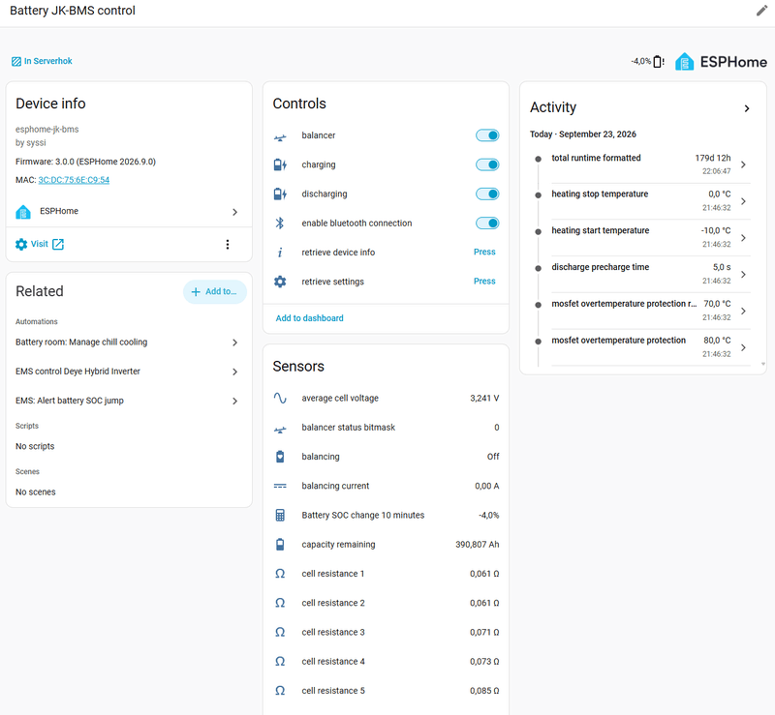Click the calculator icon for Battery SOC change
775x715 pixels.
pyautogui.click(x=280, y=515)
